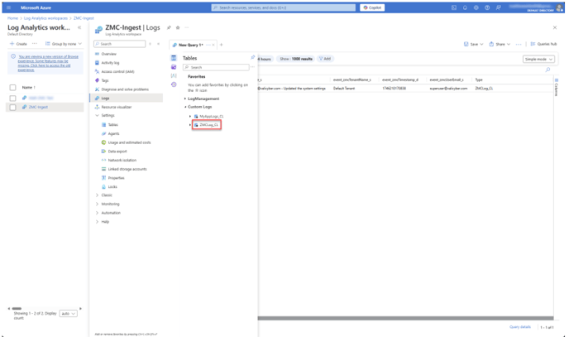Open more commands beside Create
Image resolution: width=569 pixels, height=337 pixels.
[x=35, y=44]
